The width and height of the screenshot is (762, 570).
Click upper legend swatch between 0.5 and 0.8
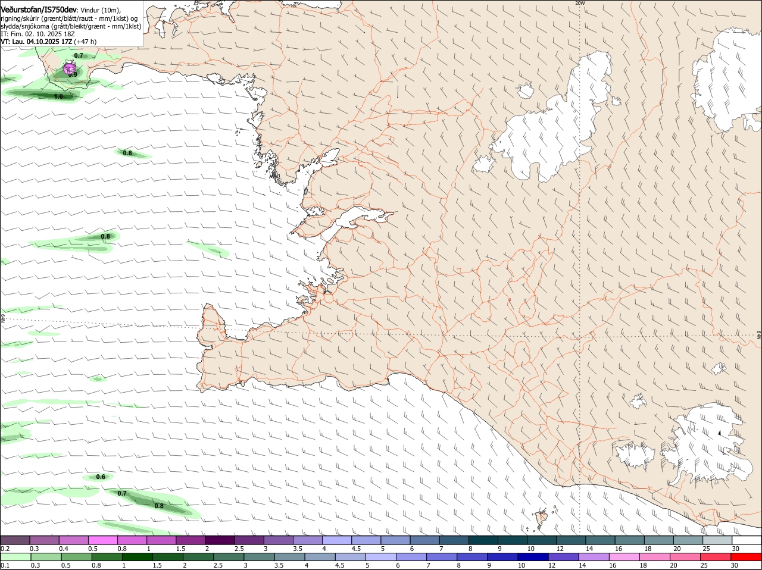point(102,540)
